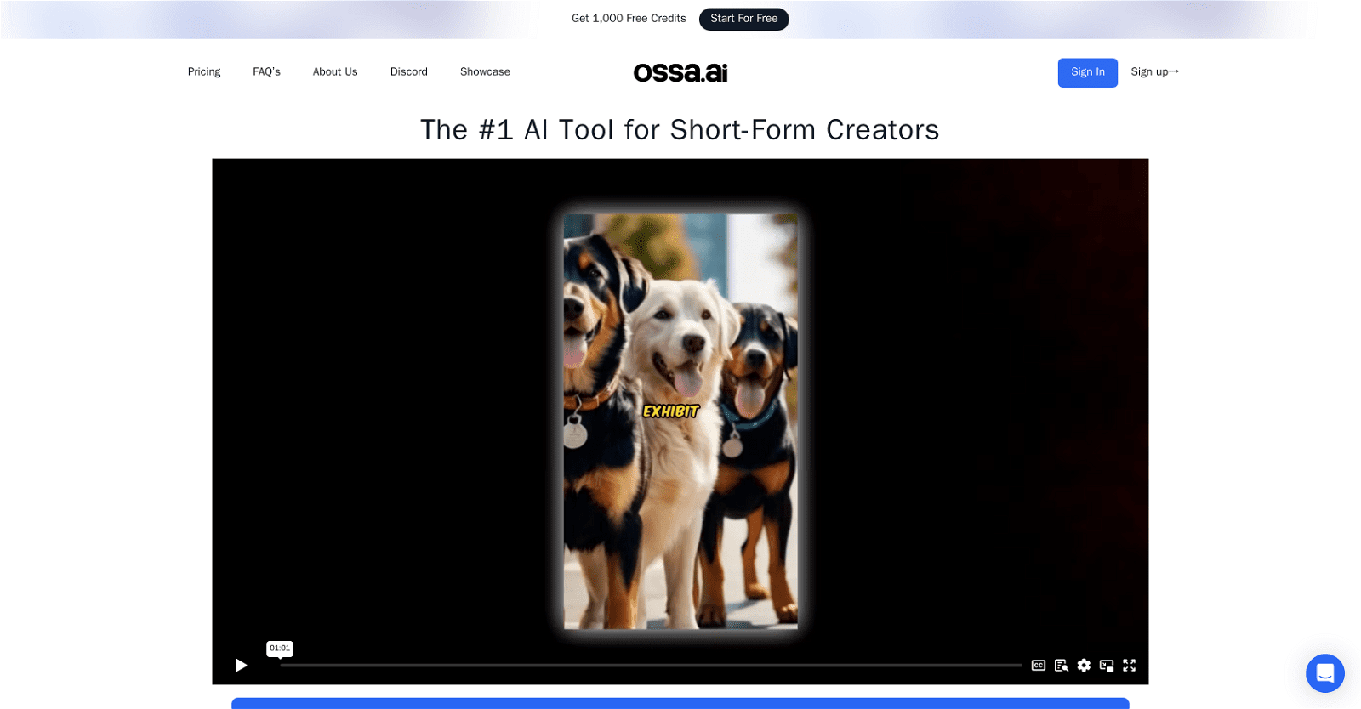This screenshot has height=709, width=1361.
Task: Click the headline 'The #1 AI Tool' text
Action: (680, 130)
